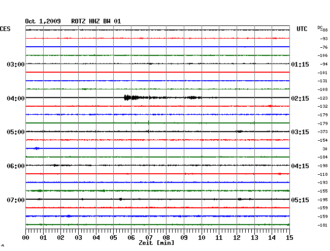Click x-axis minute tick label "00"

26,238
